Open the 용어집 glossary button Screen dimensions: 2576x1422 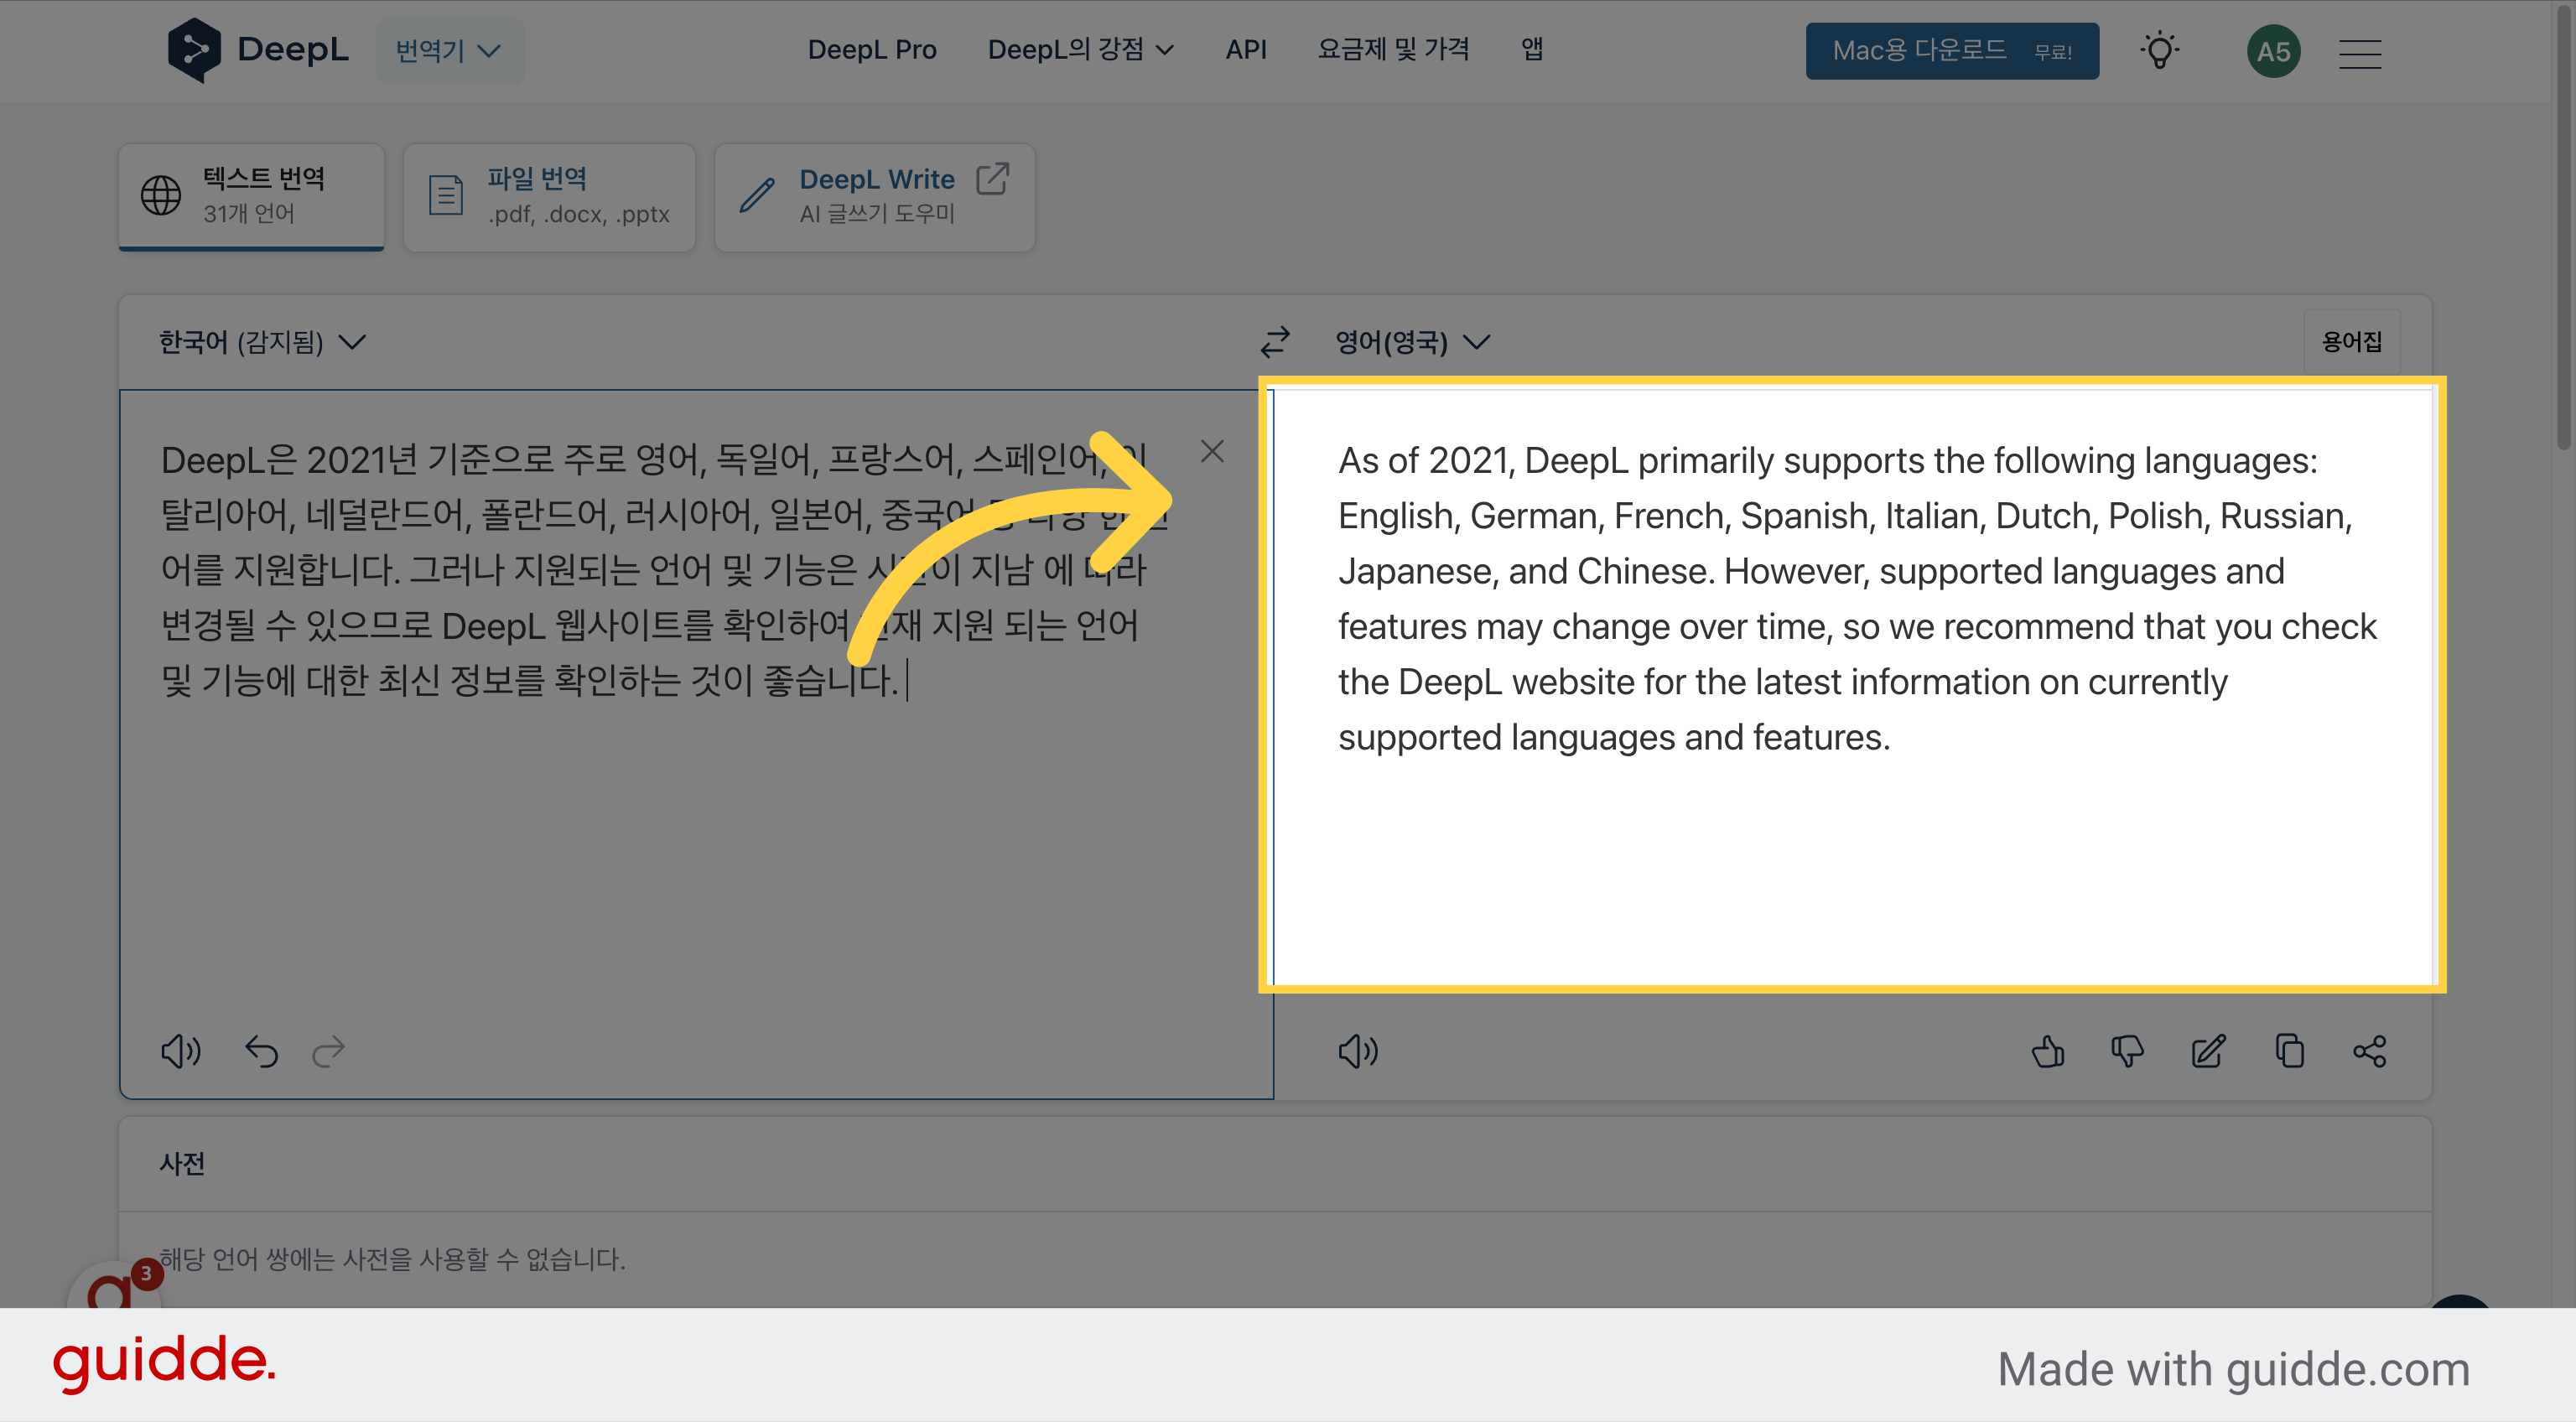[x=2351, y=343]
